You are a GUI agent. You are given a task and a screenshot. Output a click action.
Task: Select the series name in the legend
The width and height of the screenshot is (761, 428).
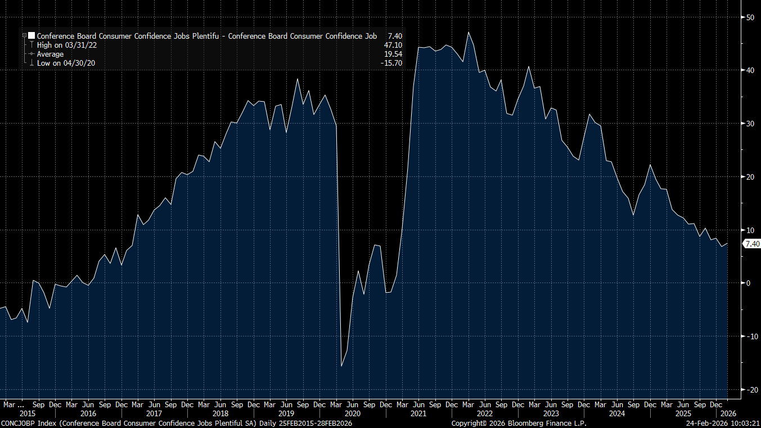click(x=206, y=35)
